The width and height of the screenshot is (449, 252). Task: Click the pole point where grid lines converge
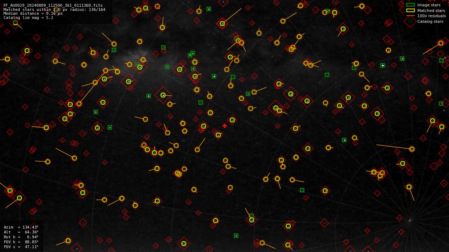pyautogui.click(x=409, y=220)
